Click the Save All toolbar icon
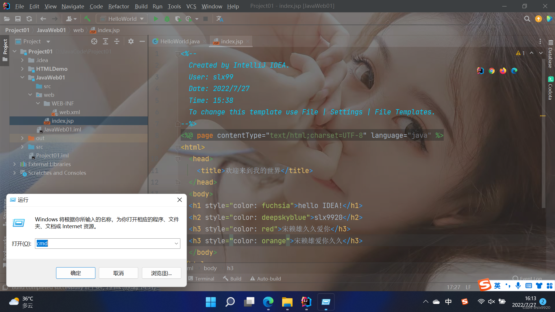Image resolution: width=555 pixels, height=312 pixels. tap(18, 19)
